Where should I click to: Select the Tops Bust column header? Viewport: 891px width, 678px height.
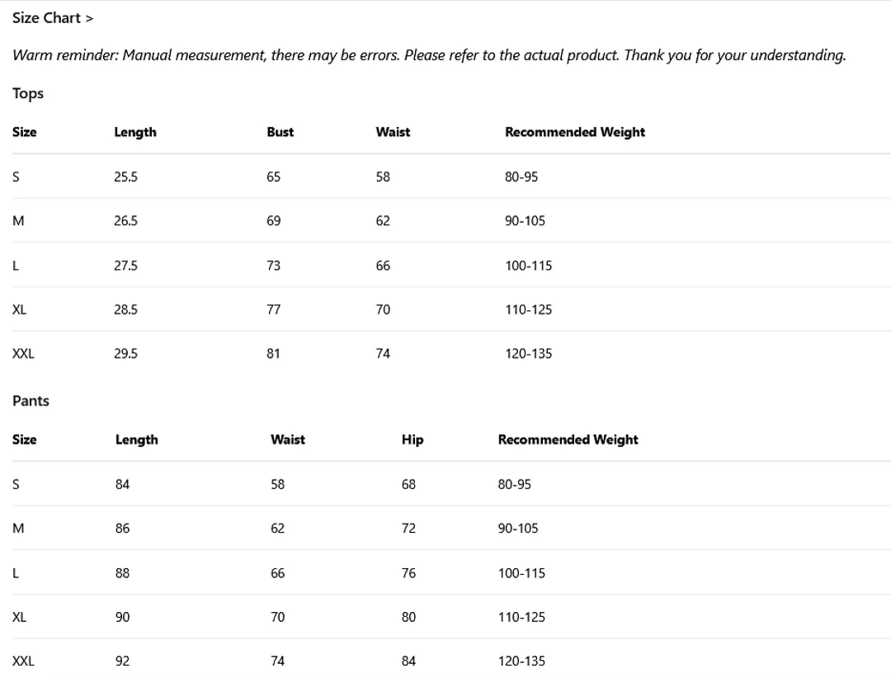pyautogui.click(x=280, y=133)
